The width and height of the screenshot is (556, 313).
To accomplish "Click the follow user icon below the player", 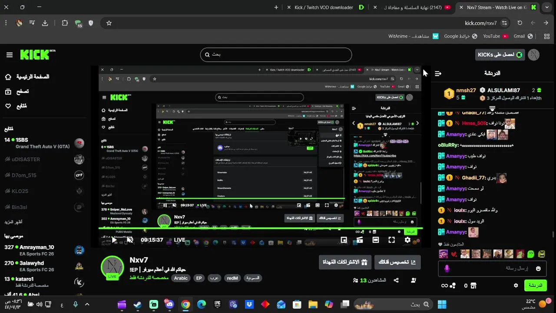I will pyautogui.click(x=413, y=280).
